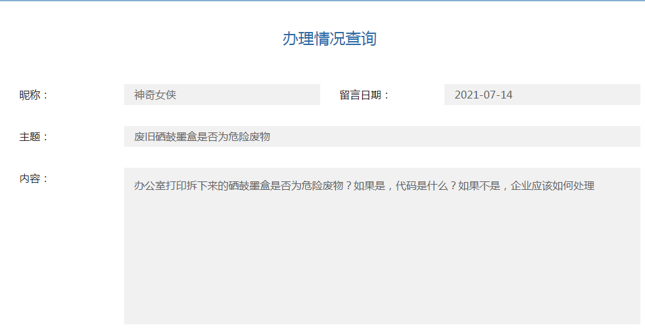
Task: Click the empty right end of the date field
Action: 608,95
